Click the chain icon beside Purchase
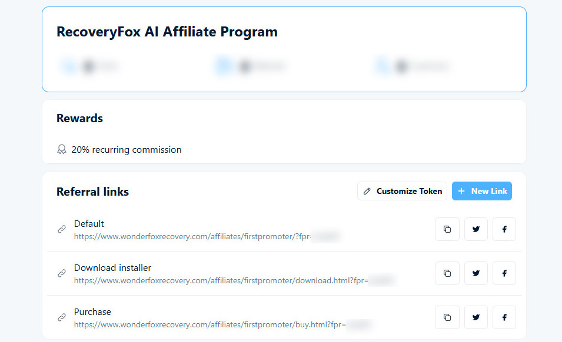This screenshot has height=342, width=562. click(x=62, y=317)
